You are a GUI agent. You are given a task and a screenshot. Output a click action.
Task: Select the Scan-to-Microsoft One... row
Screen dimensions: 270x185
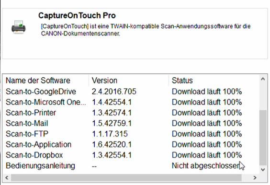(x=131, y=102)
